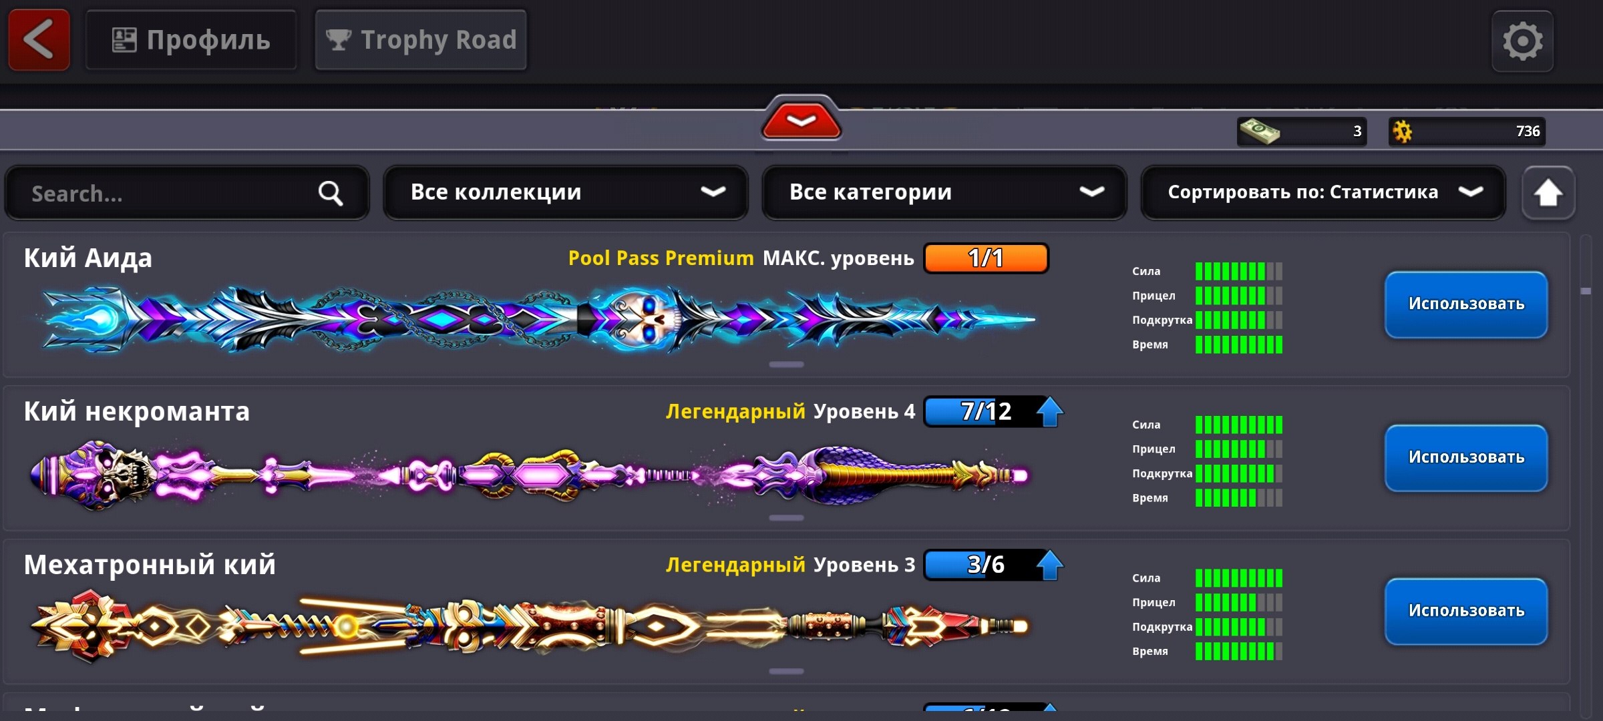Open Сортировать по: Статистика dropdown
Viewport: 1603px width, 721px height.
[1323, 192]
